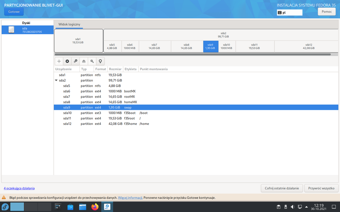
Task: Collapse the sda2 tree row
Action: [x=56, y=80]
